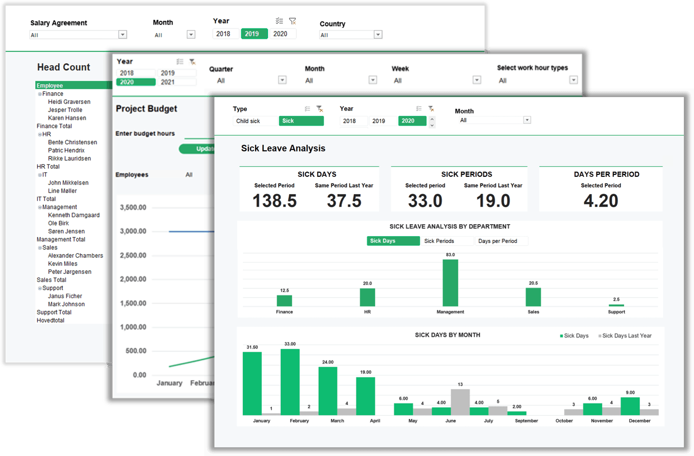Switch to Sick Days tab
Image resolution: width=694 pixels, height=456 pixels.
(x=393, y=241)
